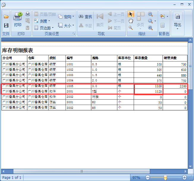Click the print options icon under quick print

click(28, 21)
